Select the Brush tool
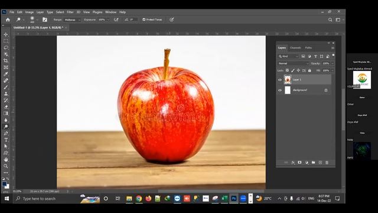 [x=6, y=87]
